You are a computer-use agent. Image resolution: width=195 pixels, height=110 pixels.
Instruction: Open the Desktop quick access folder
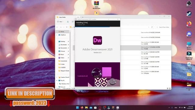point(63,42)
